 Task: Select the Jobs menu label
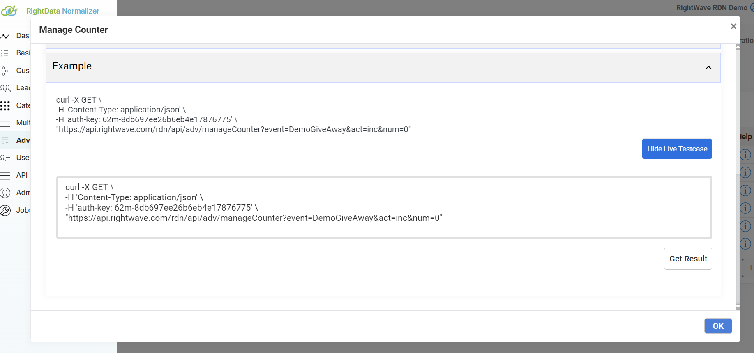[x=23, y=210]
